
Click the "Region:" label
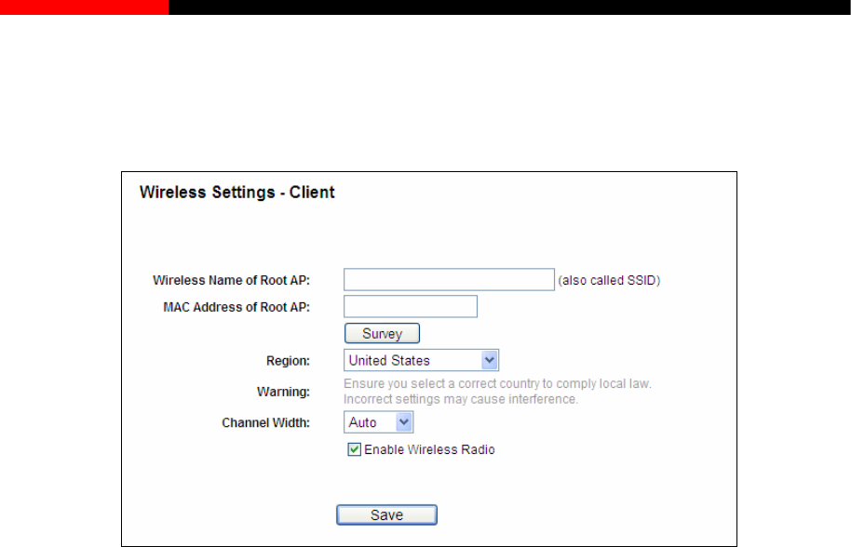(x=288, y=361)
